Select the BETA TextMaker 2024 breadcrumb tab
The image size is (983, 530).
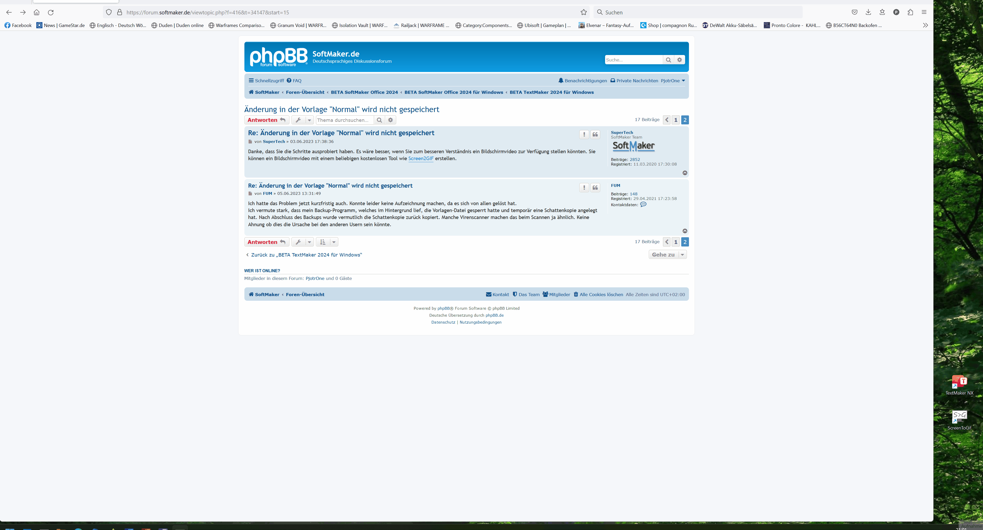(x=551, y=92)
